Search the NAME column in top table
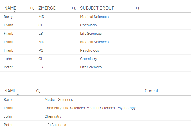This screenshot has height=137, width=191. 32,8
